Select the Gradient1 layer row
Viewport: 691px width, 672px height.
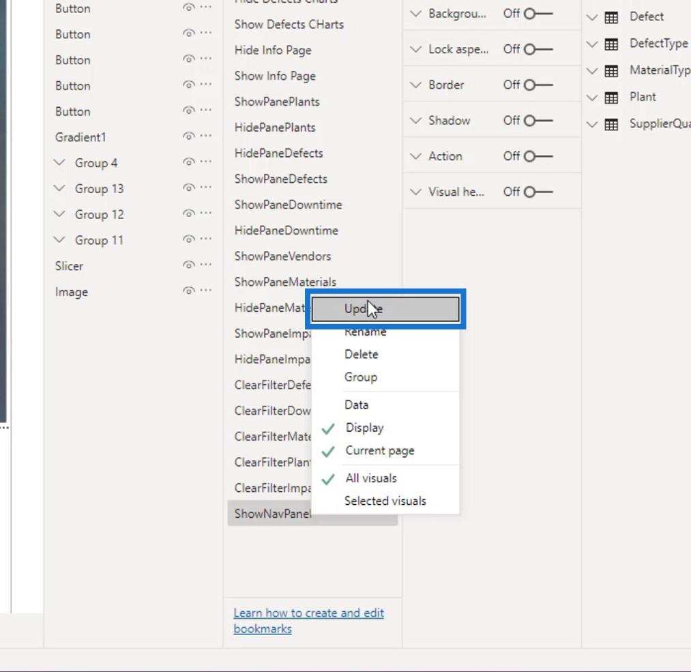point(133,137)
